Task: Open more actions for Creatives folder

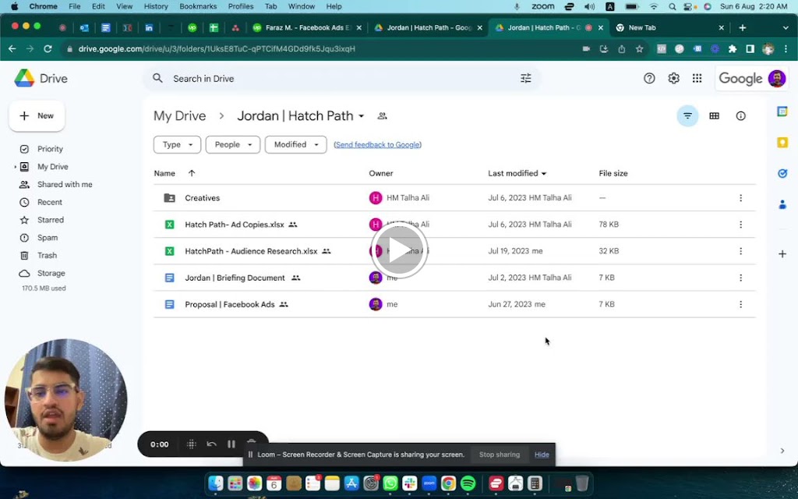Action: coord(740,197)
